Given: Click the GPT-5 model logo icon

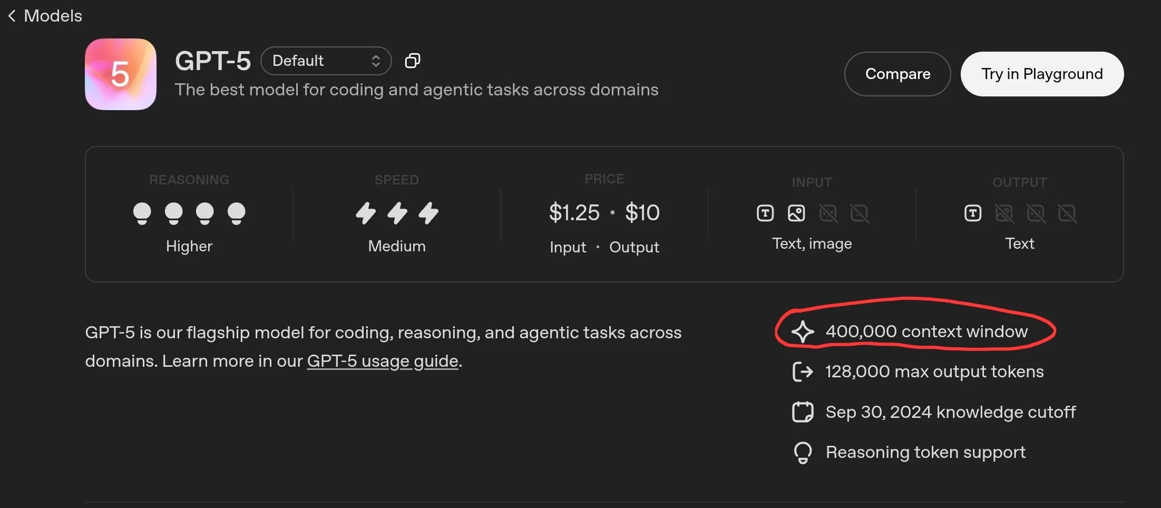Looking at the screenshot, I should click(x=121, y=74).
